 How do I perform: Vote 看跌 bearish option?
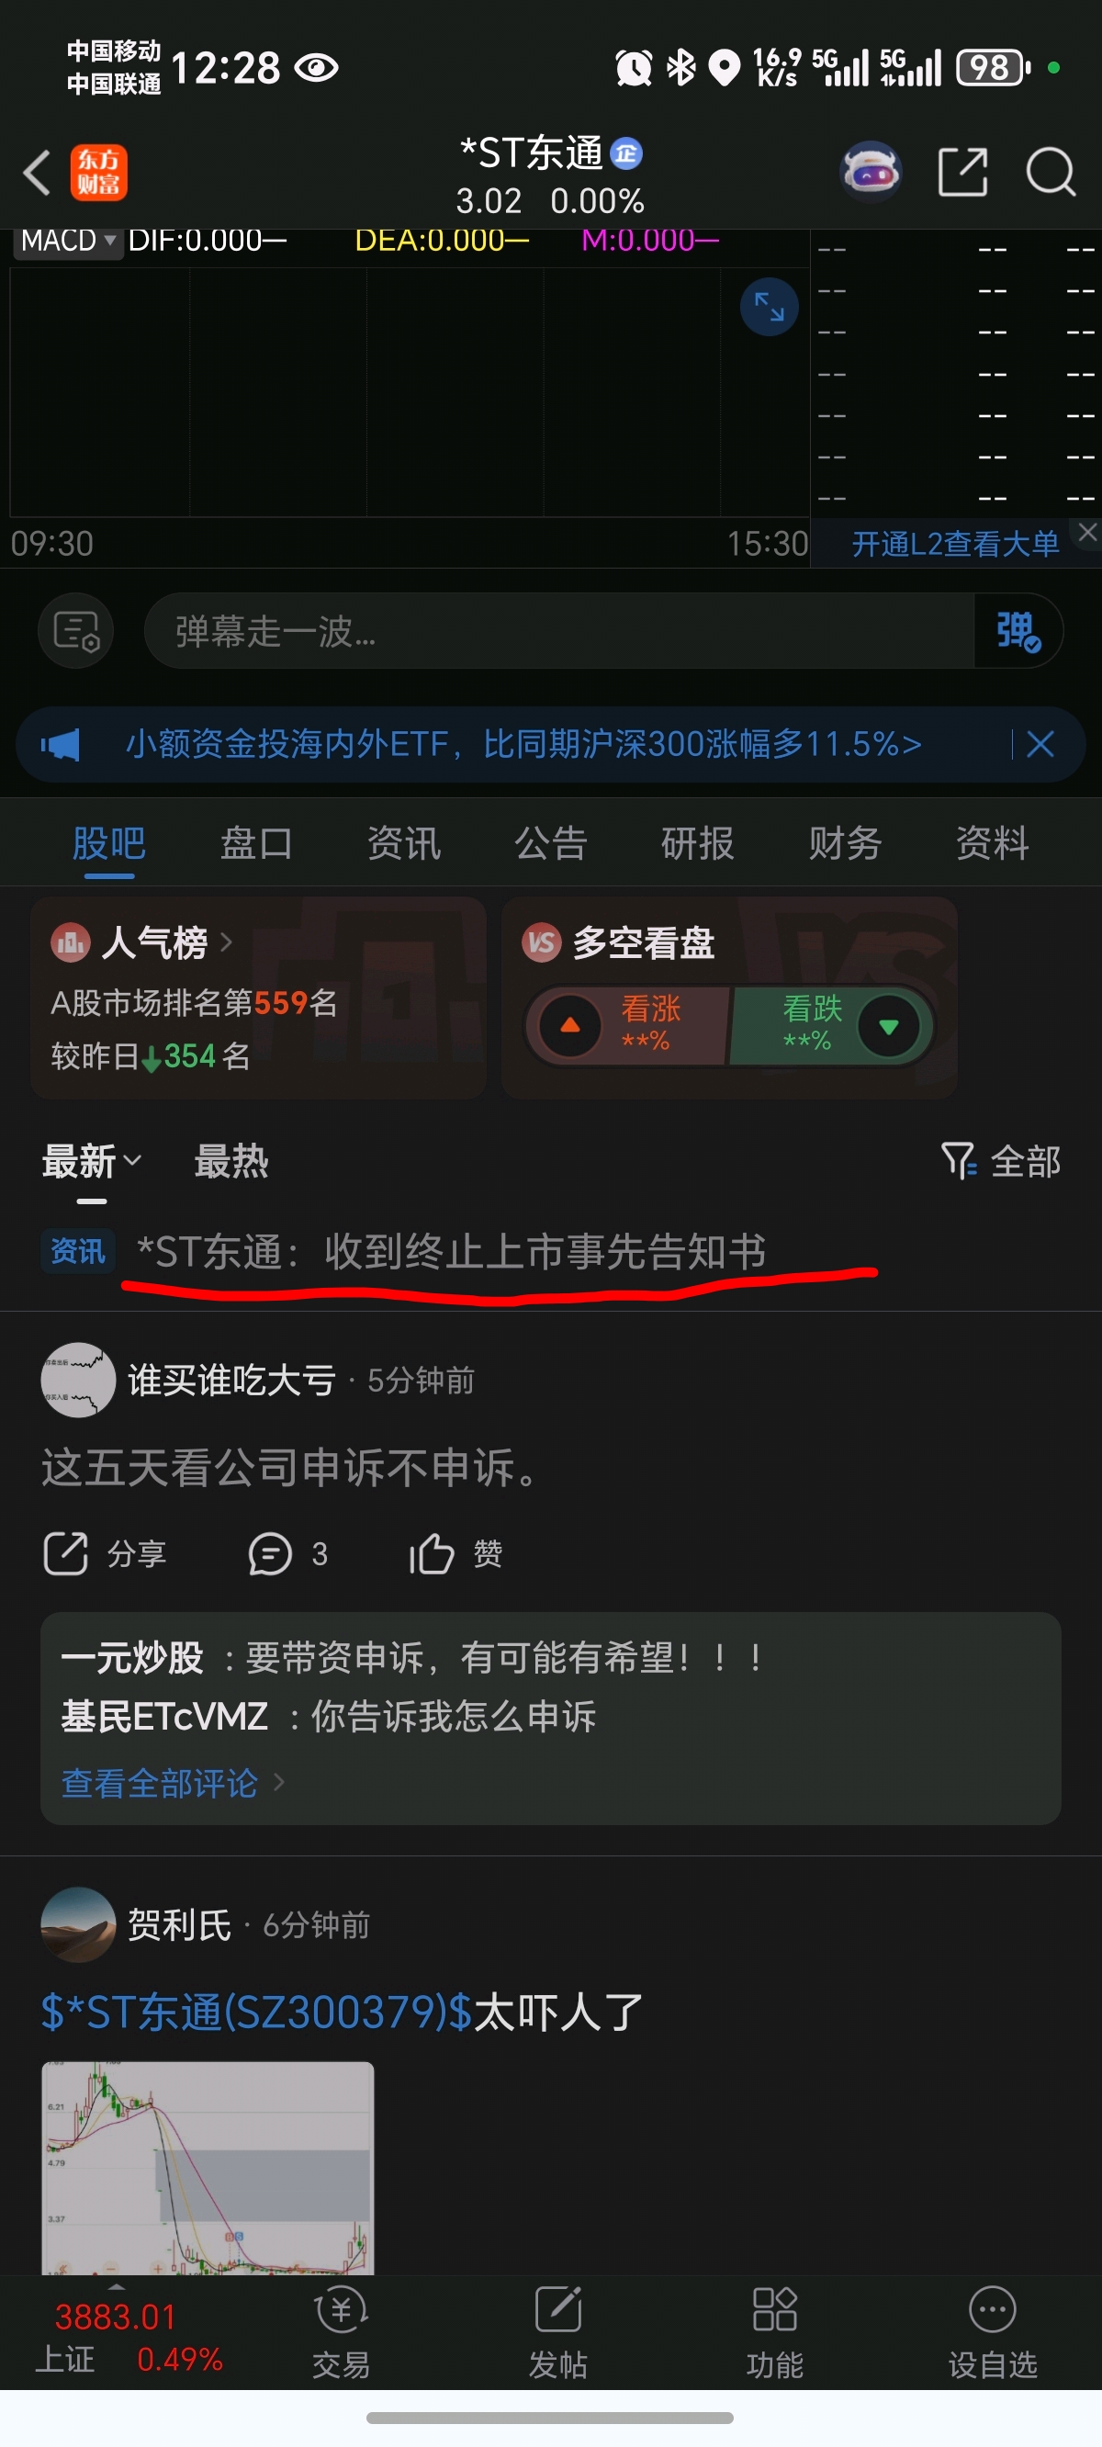[831, 1026]
